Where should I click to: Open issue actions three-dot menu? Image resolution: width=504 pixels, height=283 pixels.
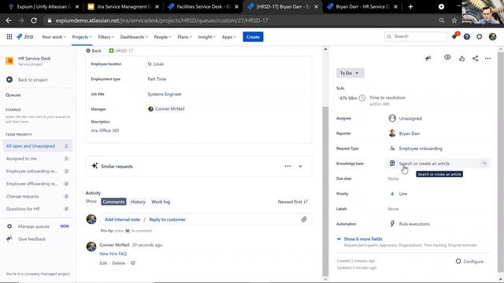(x=487, y=58)
